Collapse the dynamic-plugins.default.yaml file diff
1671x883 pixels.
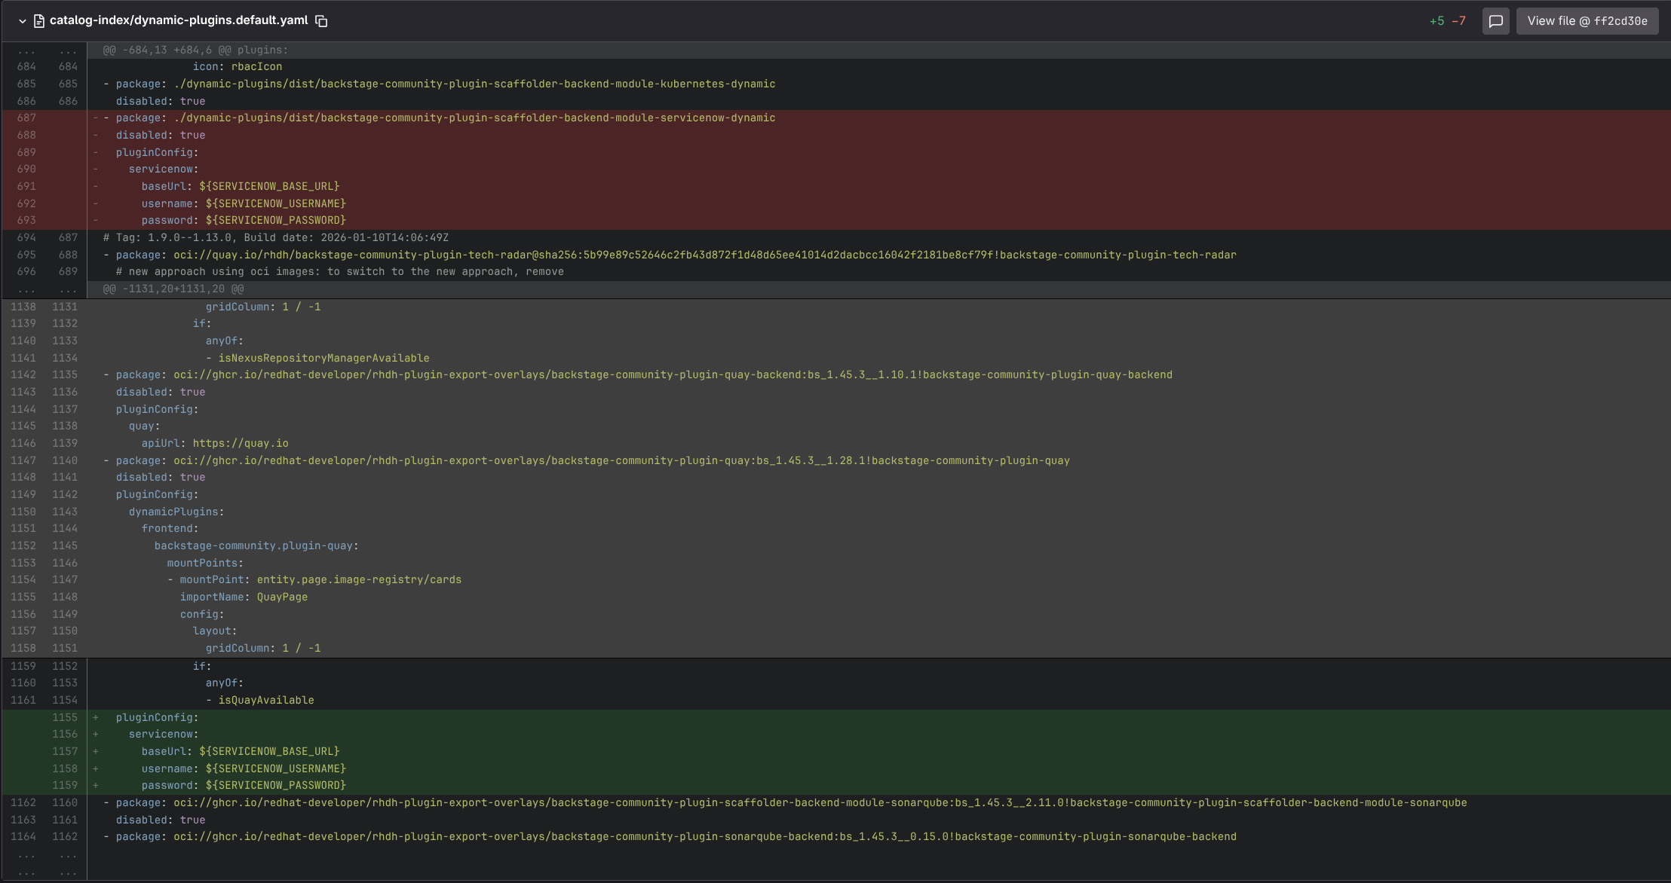coord(23,21)
